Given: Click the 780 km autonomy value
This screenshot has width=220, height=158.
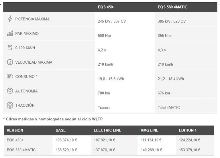Looking at the screenshot, I should (104, 93).
